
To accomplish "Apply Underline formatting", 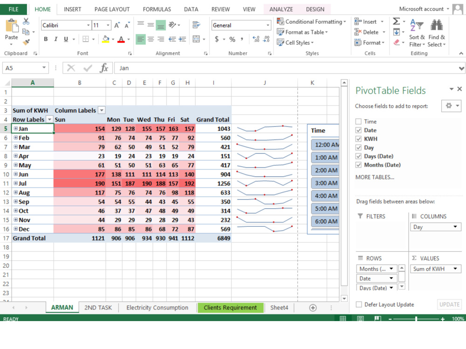I will [66, 39].
